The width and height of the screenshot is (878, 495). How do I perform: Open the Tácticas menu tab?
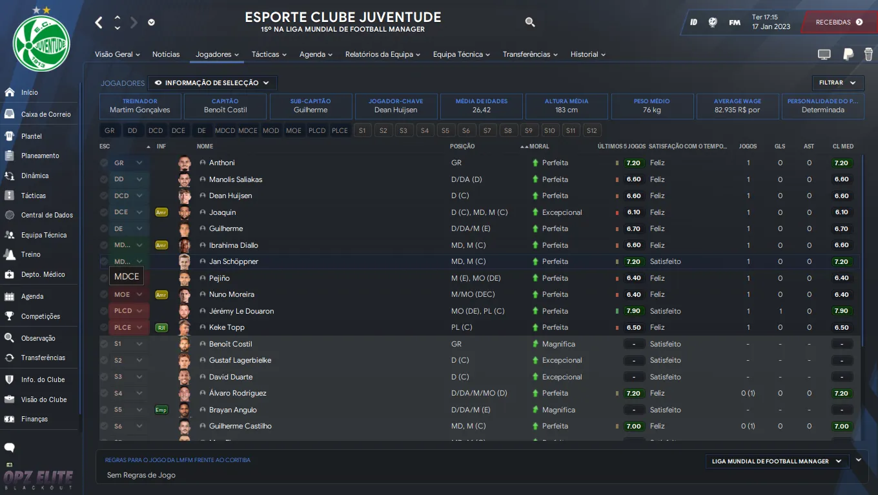point(269,54)
